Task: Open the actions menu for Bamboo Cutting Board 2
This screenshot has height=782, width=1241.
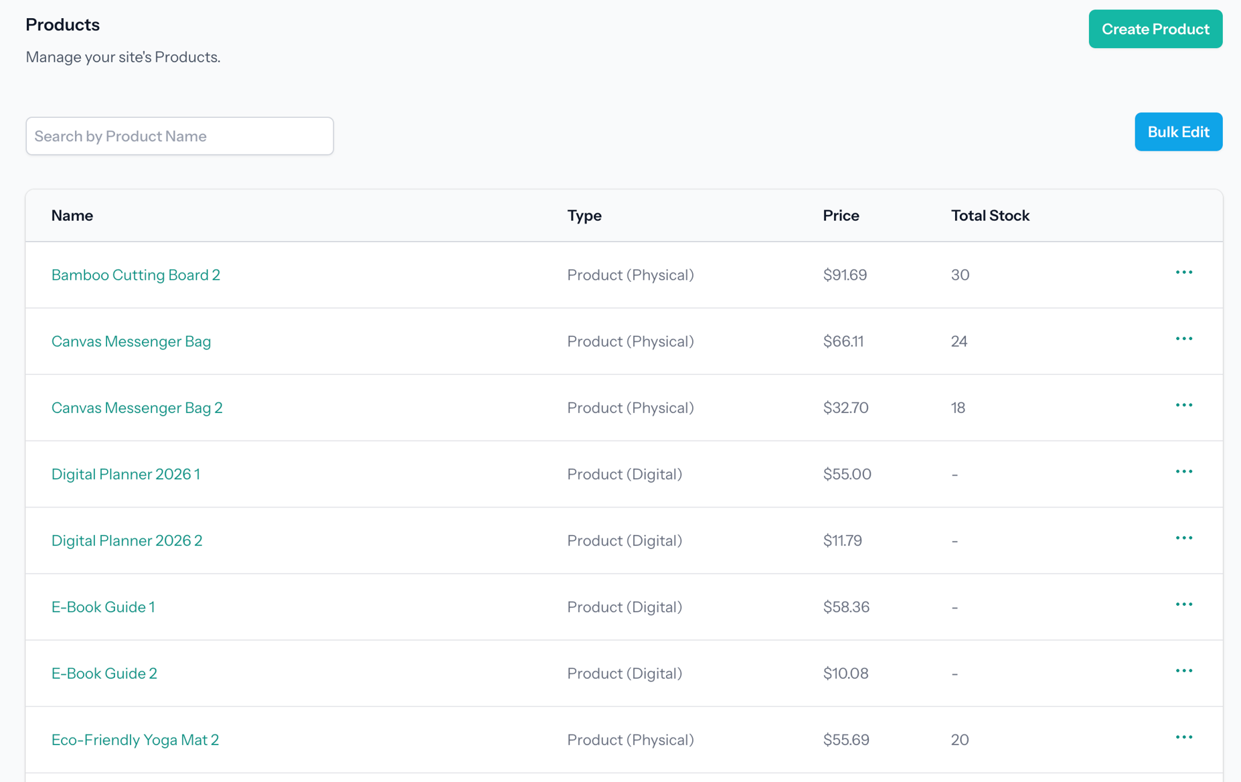Action: point(1184,272)
